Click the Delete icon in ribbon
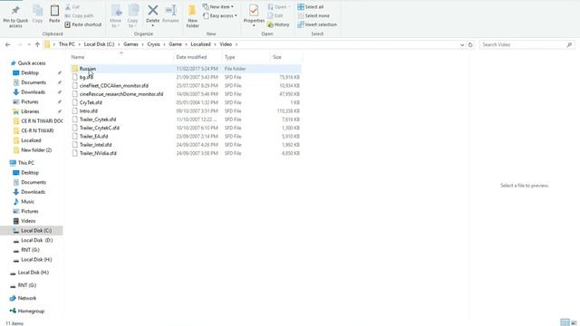 [x=153, y=10]
